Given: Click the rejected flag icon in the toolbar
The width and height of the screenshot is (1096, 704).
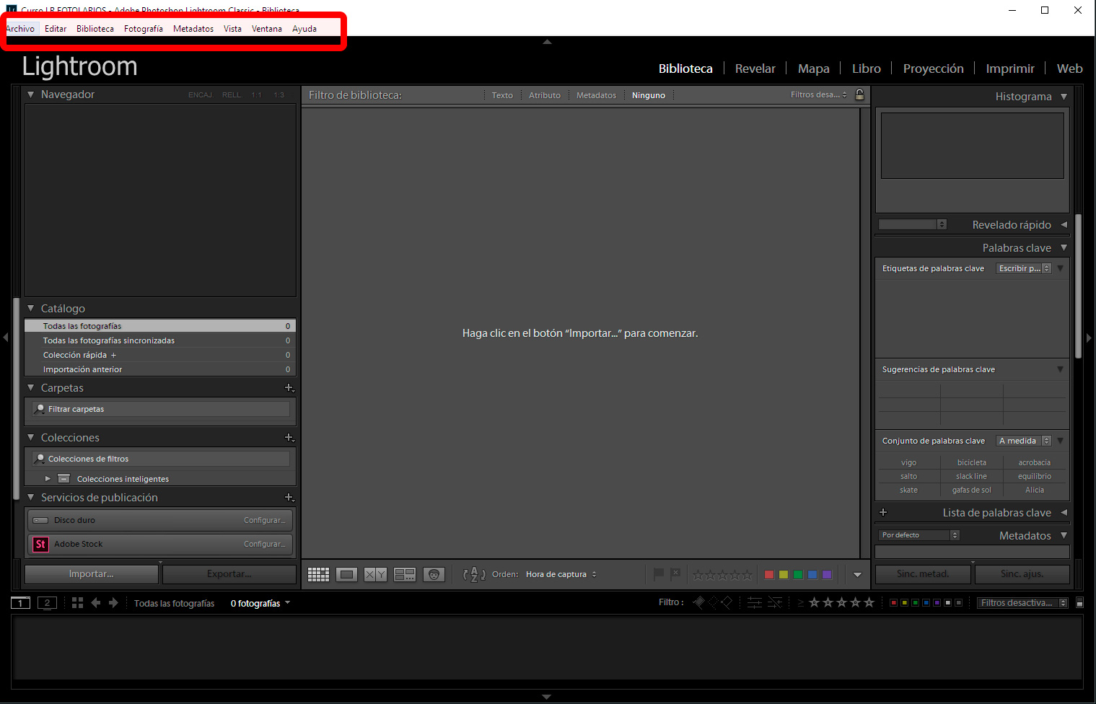Looking at the screenshot, I should click(675, 574).
